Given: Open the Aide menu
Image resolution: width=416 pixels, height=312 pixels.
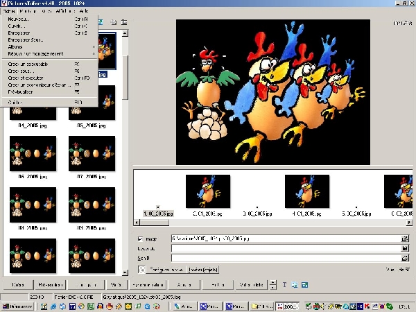Looking at the screenshot, I should (84, 11).
